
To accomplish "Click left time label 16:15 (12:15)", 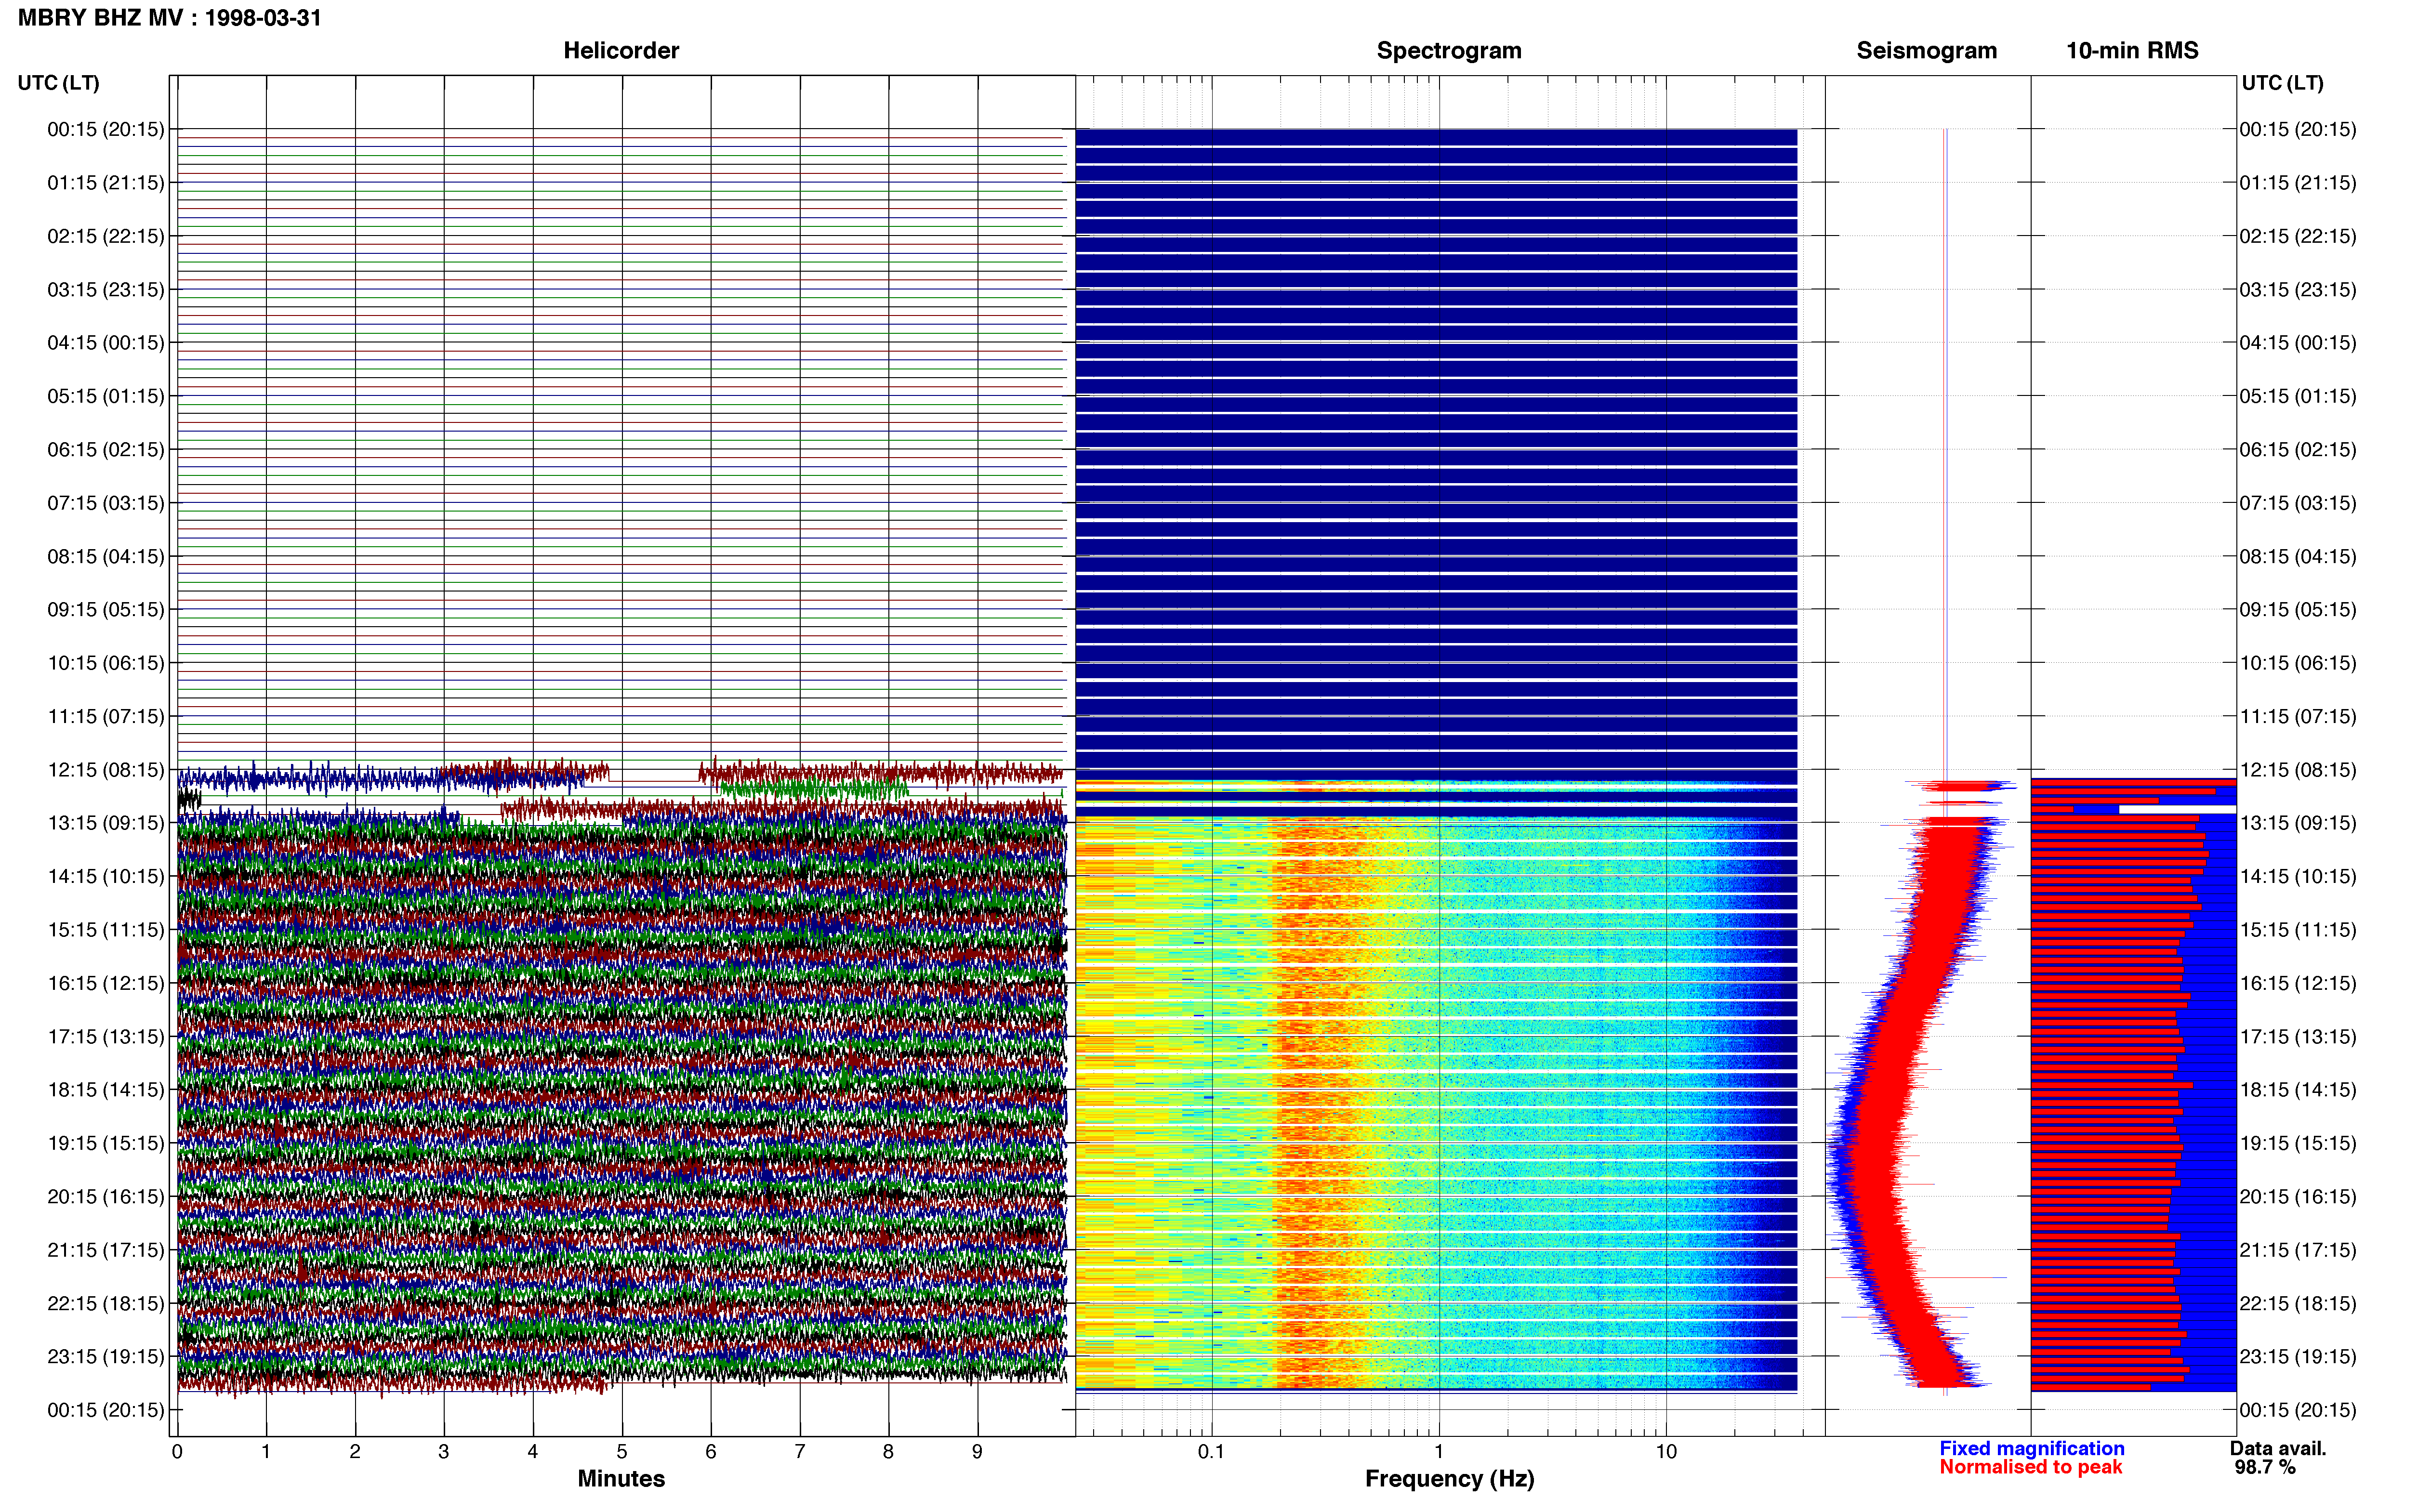I will tap(106, 983).
